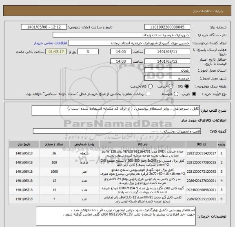
Task: Click the تعداد / مقدار column header
Action: [x=54, y=144]
